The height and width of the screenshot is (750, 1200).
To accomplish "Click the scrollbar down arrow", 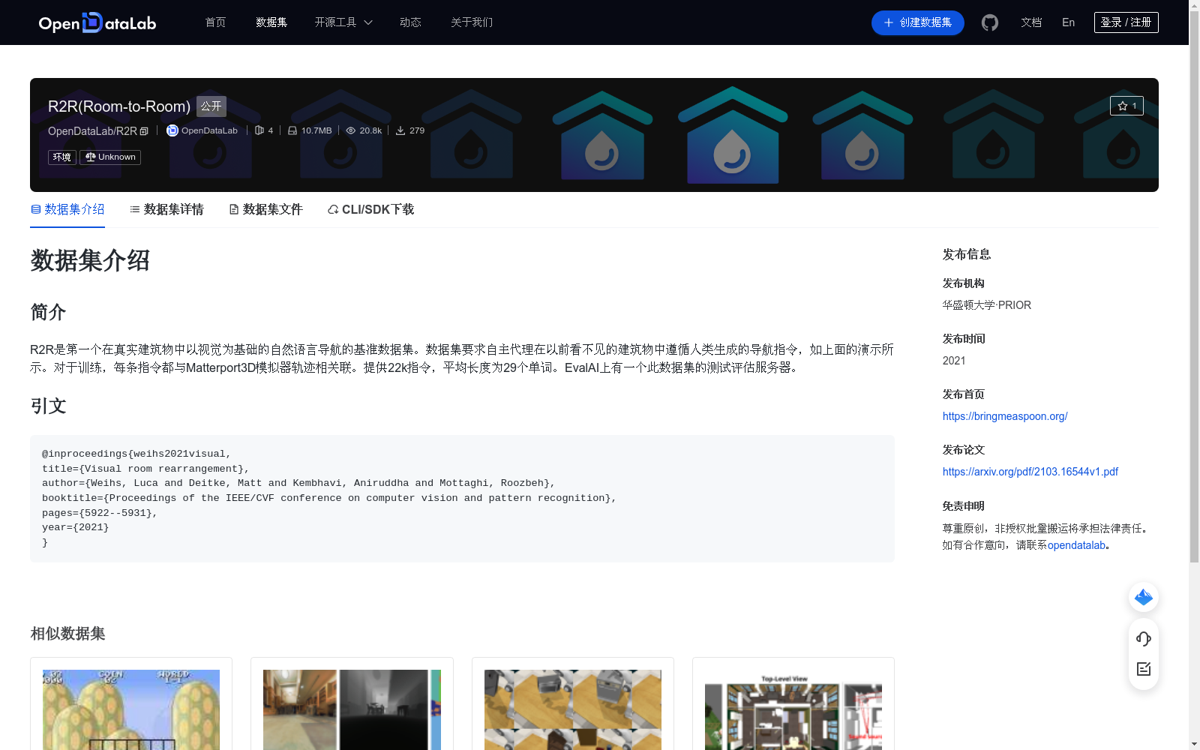I will [x=1194, y=744].
